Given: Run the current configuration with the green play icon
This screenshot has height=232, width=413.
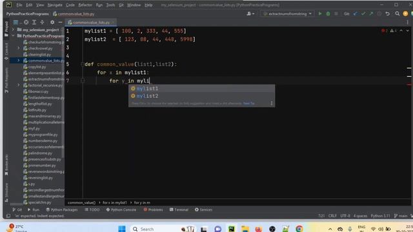Looking at the screenshot, I should pyautogui.click(x=320, y=14).
